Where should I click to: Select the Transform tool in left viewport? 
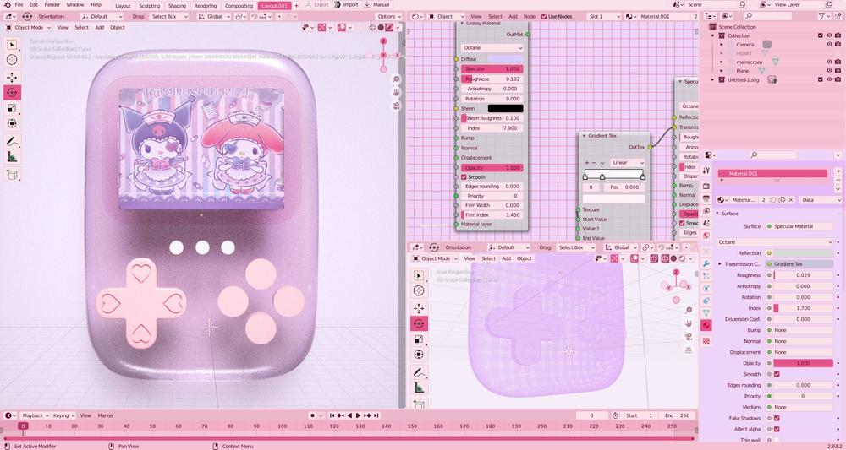click(x=12, y=123)
